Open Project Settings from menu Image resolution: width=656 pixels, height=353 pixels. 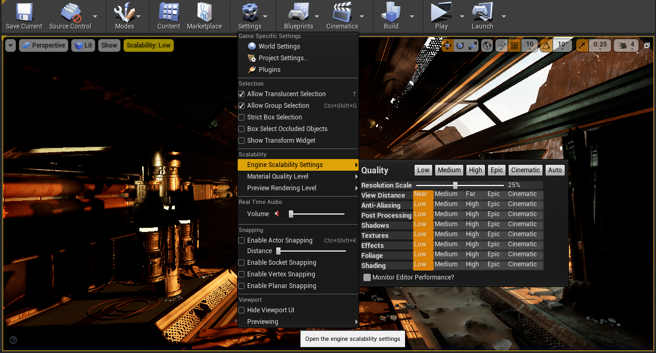(x=283, y=58)
